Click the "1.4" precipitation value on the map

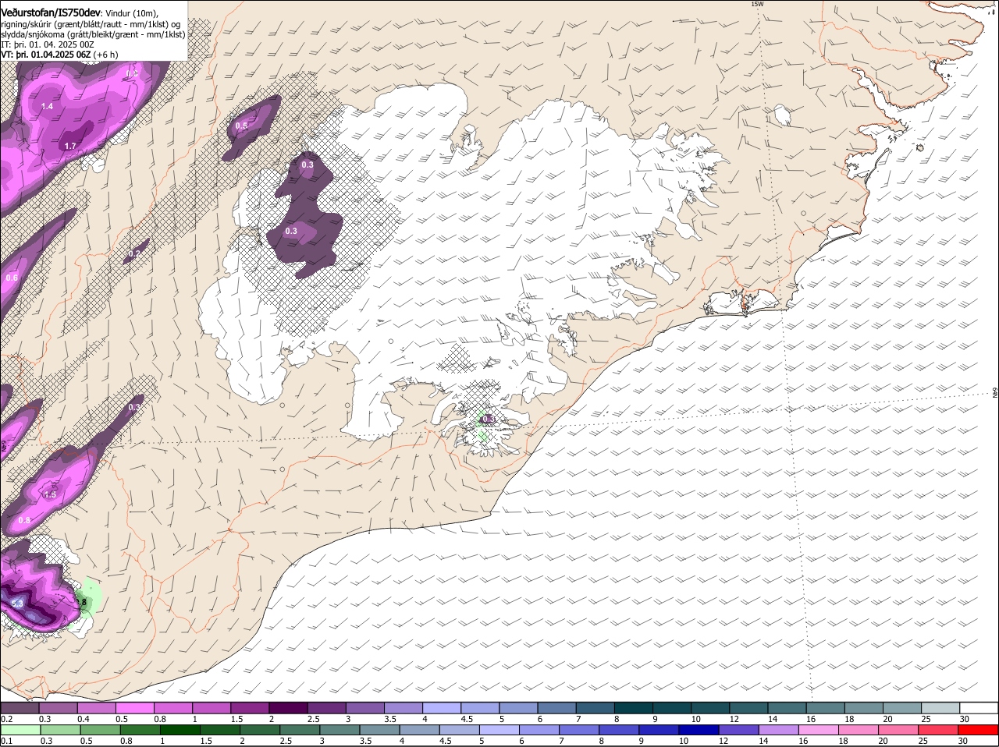tap(47, 106)
